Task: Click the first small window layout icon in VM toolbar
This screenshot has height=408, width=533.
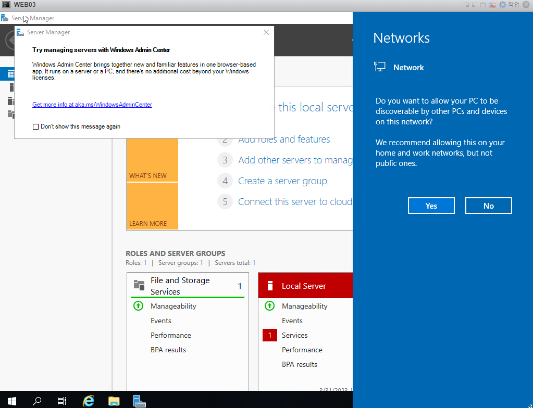Action: tap(466, 5)
